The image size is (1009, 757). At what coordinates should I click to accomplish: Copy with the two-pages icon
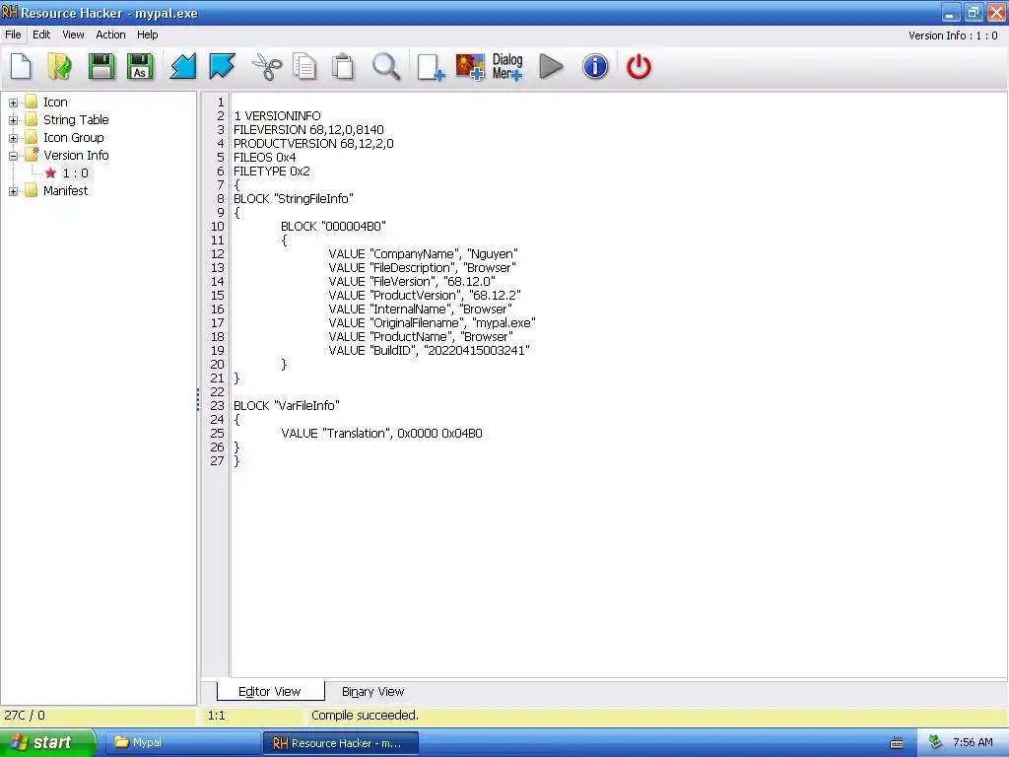click(304, 66)
